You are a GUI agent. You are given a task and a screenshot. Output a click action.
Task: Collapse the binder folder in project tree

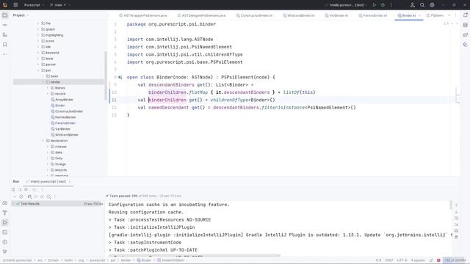click(x=43, y=82)
